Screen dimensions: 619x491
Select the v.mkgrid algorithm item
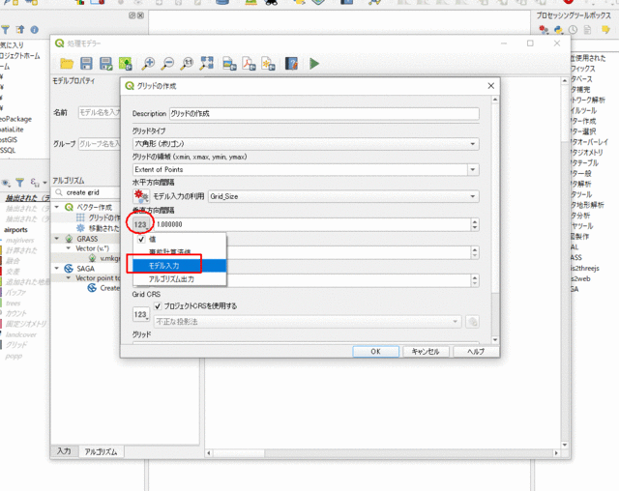[109, 258]
